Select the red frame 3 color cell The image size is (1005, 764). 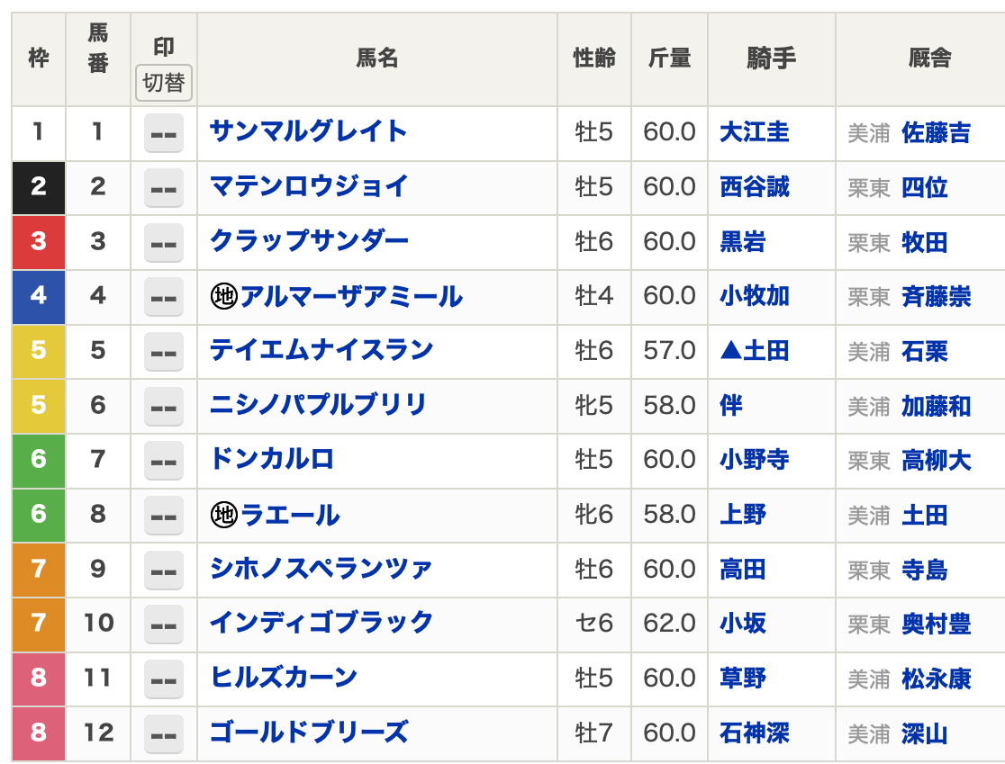click(38, 242)
